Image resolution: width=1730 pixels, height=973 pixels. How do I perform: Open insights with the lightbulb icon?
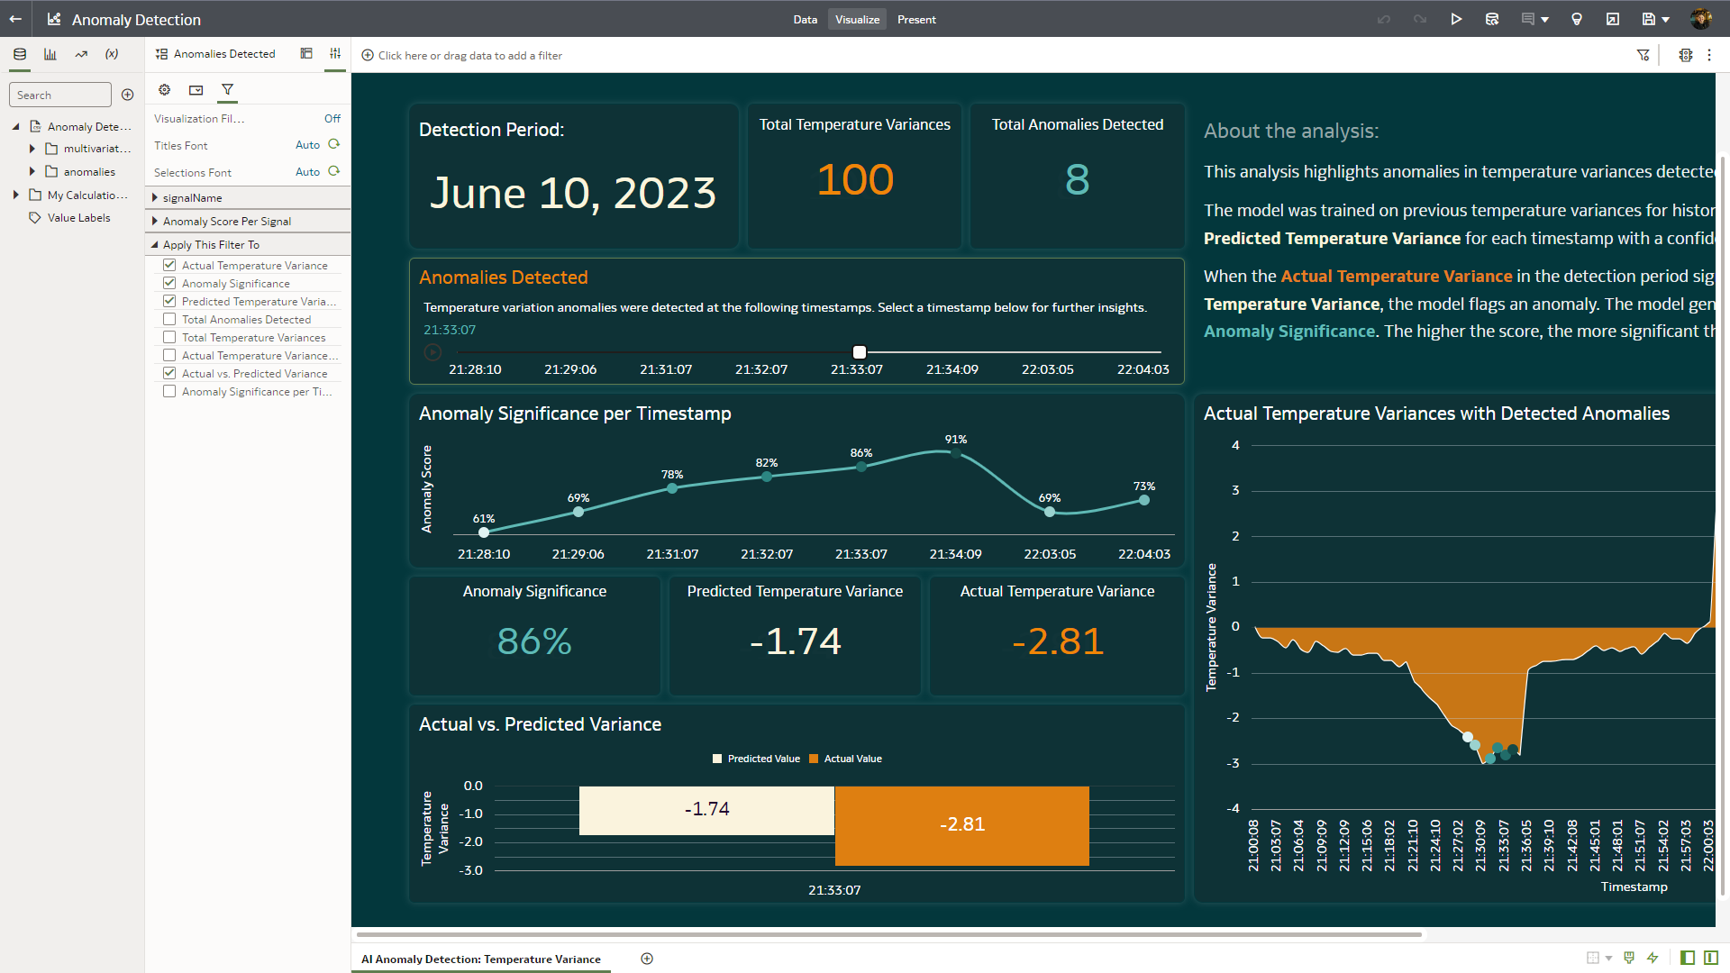pyautogui.click(x=1577, y=19)
